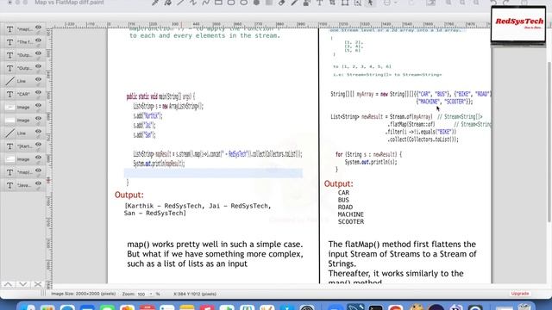552x310 pixels.
Task: Toggle eye of Line layer above "CAR"
Action: point(38,80)
